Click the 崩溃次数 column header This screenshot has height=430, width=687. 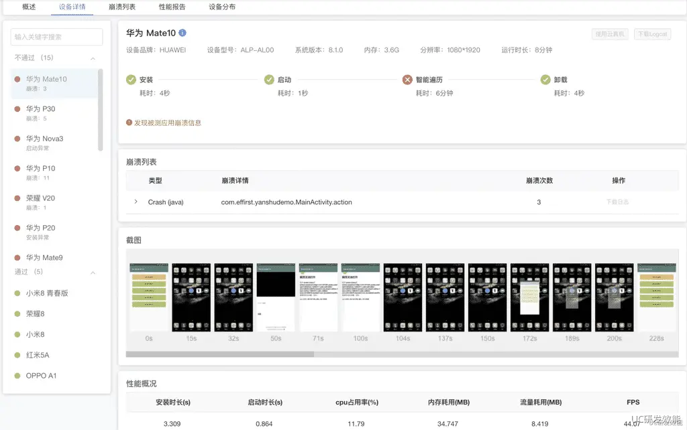(539, 180)
